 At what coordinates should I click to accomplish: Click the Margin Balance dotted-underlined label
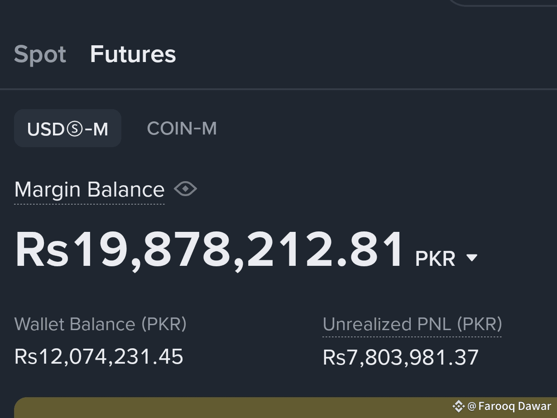(x=89, y=190)
